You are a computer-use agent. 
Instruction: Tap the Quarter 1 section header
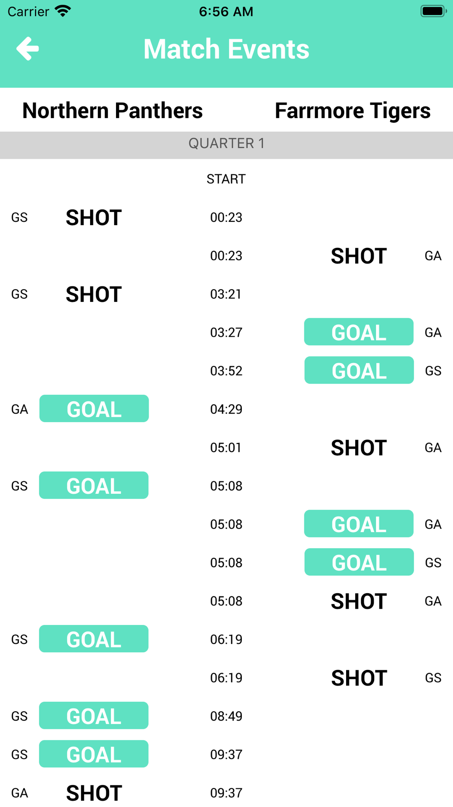(226, 144)
